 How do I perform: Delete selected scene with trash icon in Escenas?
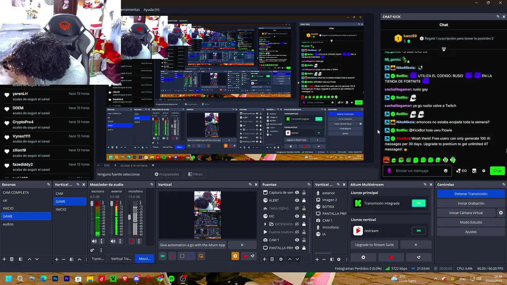point(12,259)
